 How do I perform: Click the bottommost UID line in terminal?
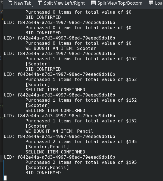pos(59,157)
